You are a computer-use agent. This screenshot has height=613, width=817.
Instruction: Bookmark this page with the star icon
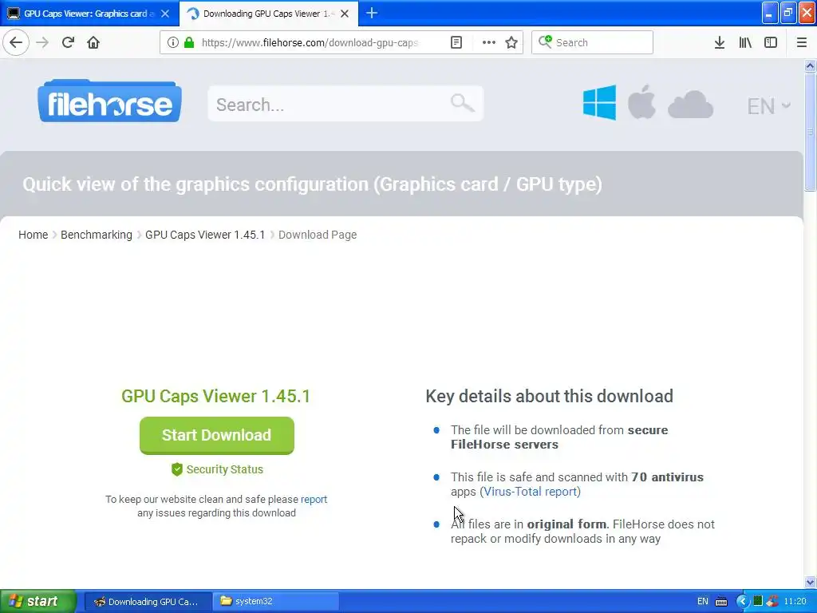[511, 42]
